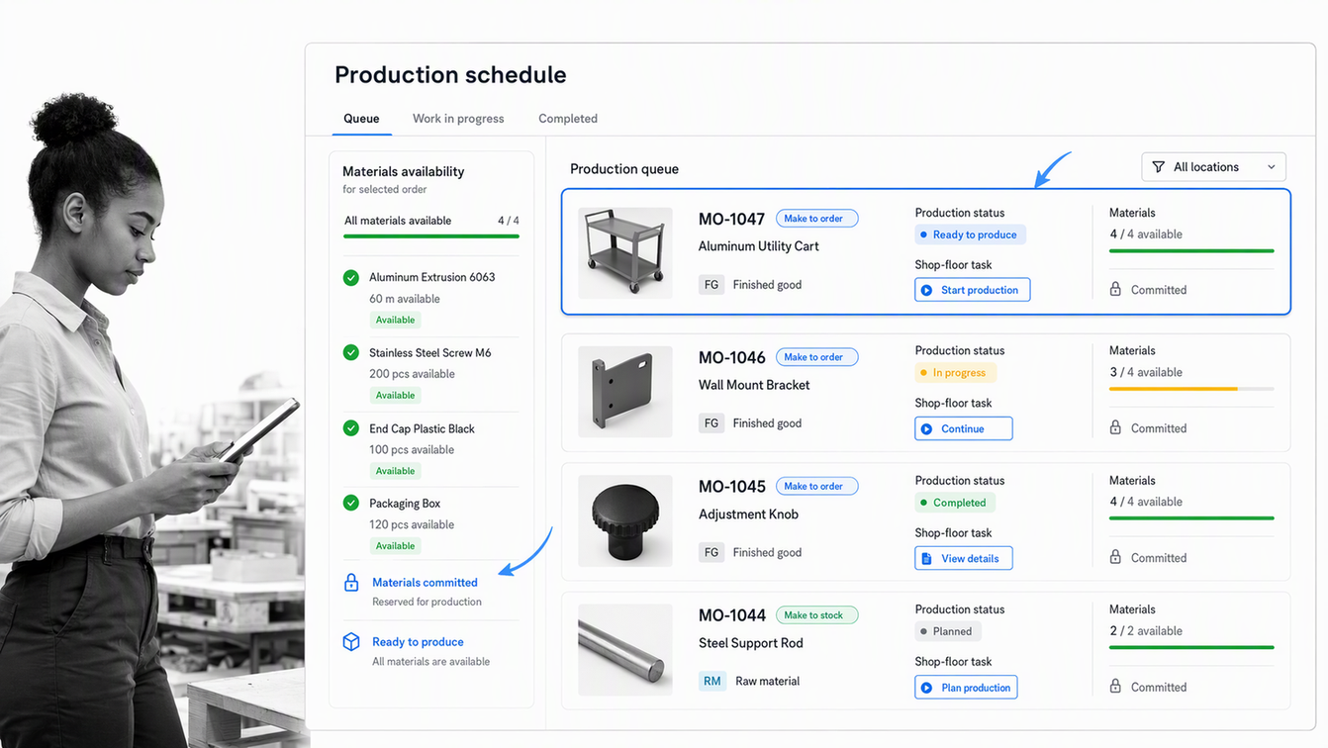Click the play icon in Continue button

pyautogui.click(x=927, y=429)
